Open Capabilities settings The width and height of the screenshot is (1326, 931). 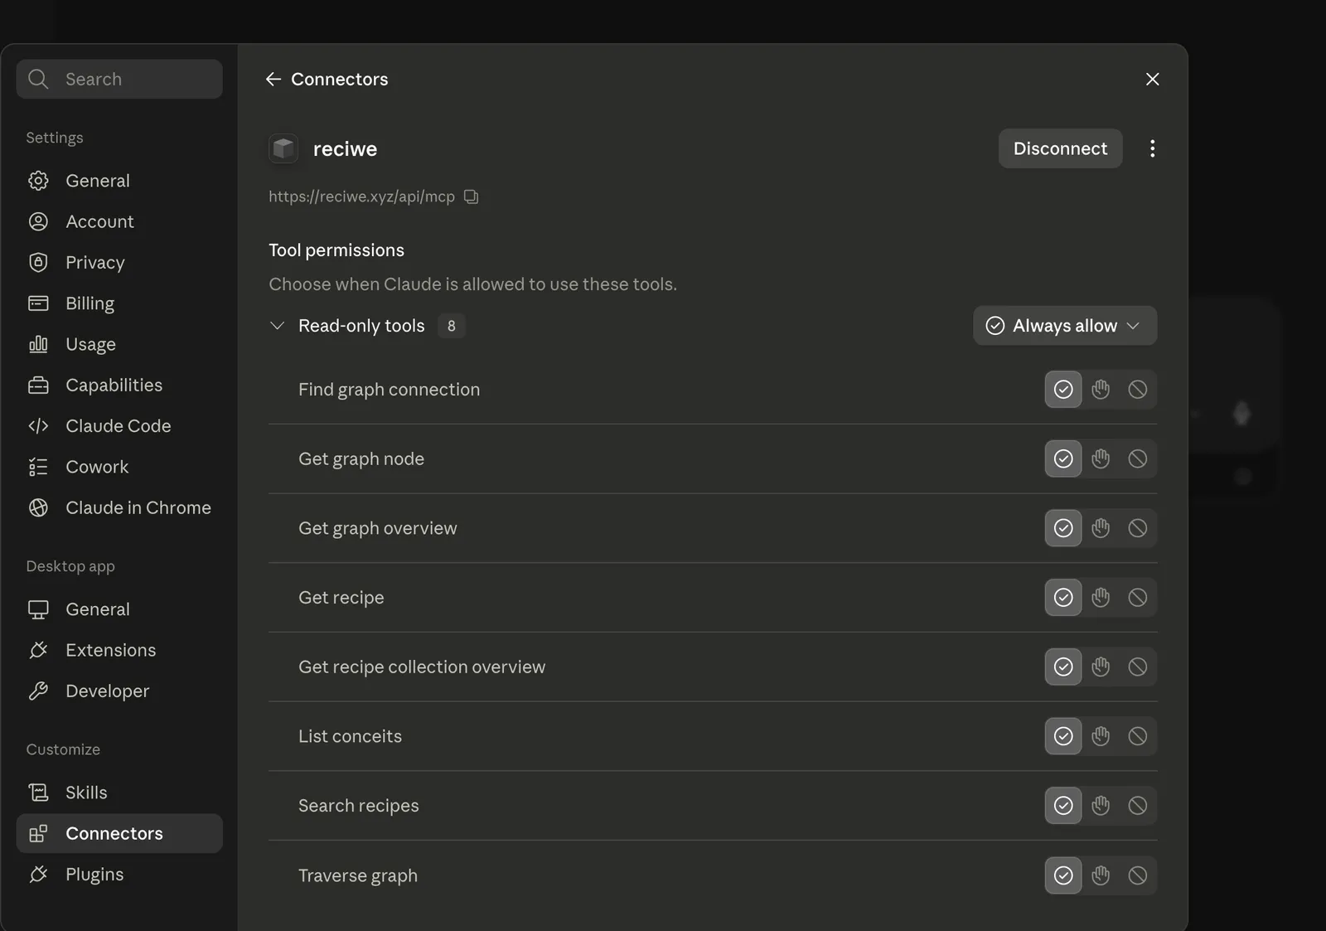pos(119,385)
